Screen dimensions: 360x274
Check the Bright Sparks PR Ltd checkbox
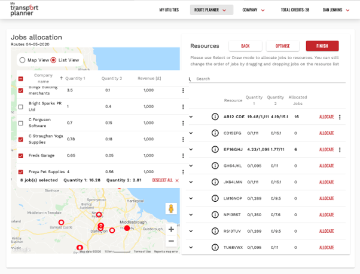pos(21,107)
